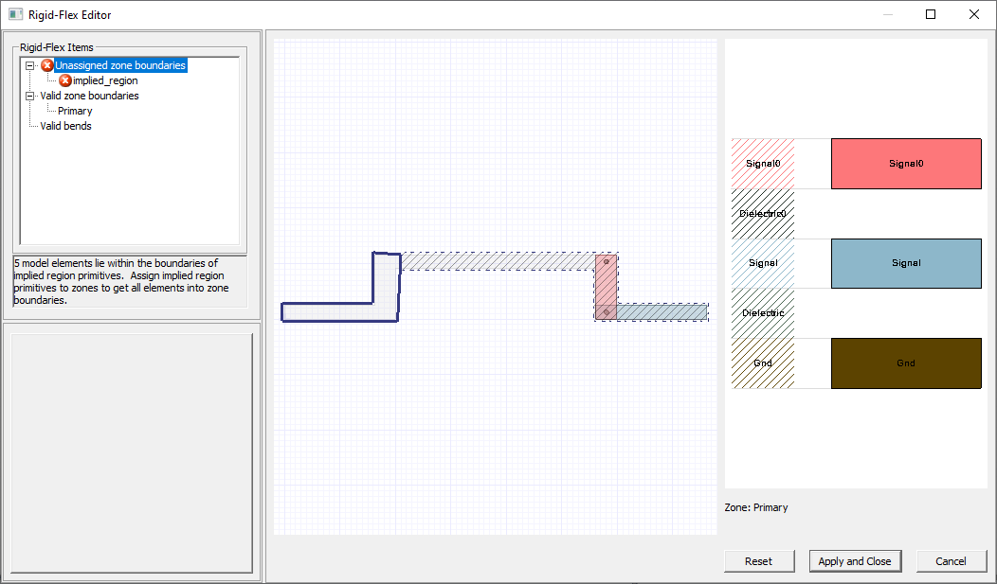
Task: Click the error icon beside Unassigned zone boundaries
Action: (47, 64)
